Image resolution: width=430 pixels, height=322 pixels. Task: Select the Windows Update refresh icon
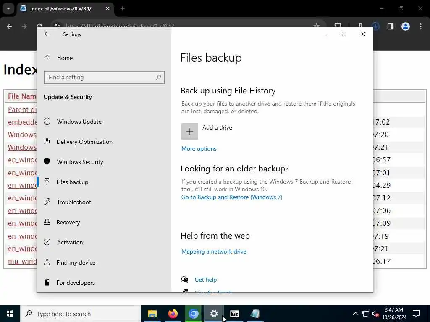tap(47, 121)
